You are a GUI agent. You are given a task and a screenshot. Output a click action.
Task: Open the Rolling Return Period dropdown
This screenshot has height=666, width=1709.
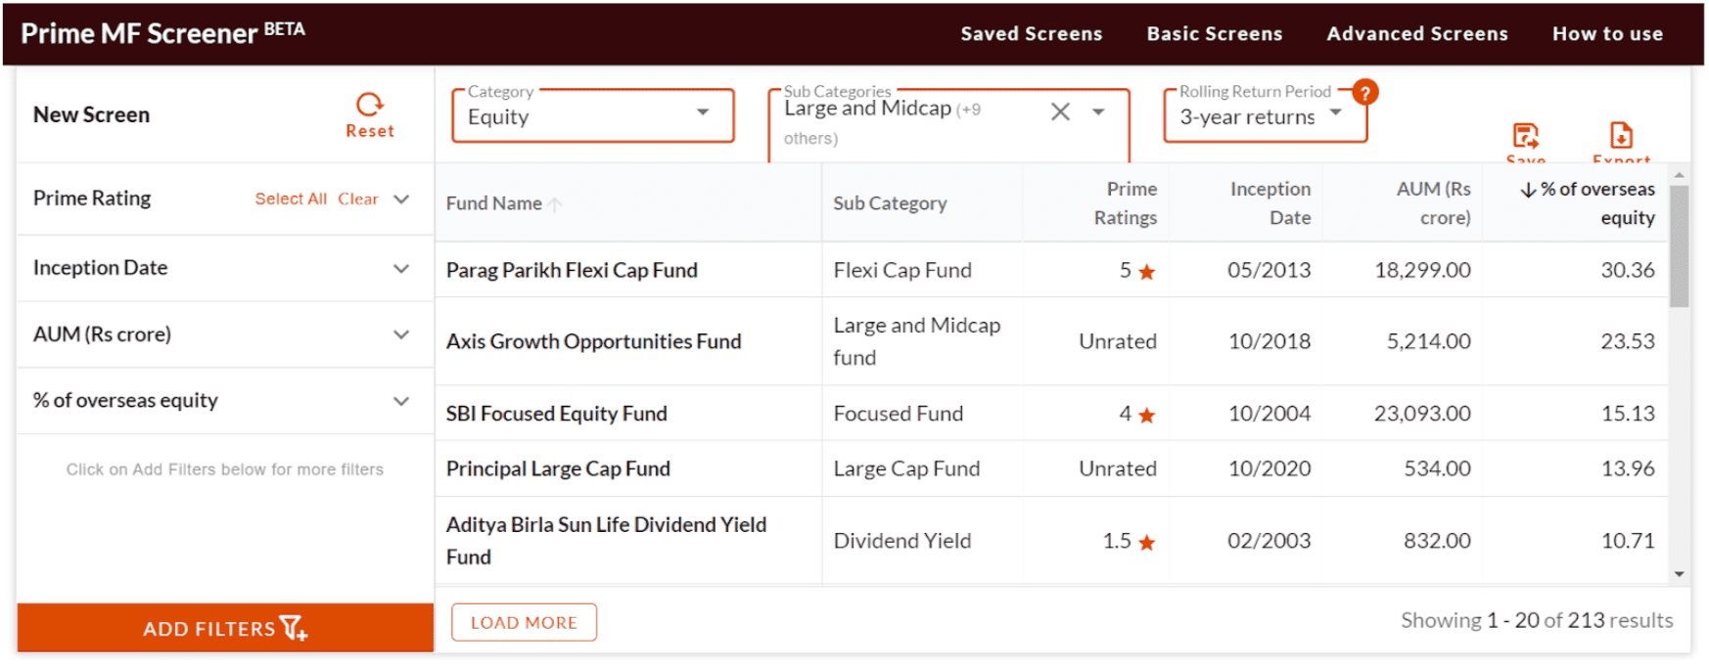pos(1265,116)
